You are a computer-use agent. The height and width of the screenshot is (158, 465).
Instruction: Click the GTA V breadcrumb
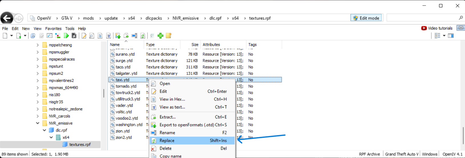click(x=67, y=18)
